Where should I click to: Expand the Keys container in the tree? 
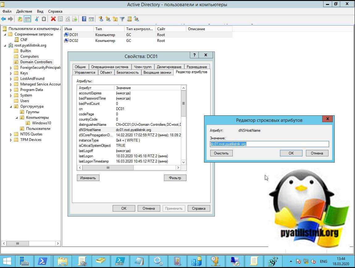click(x=11, y=73)
